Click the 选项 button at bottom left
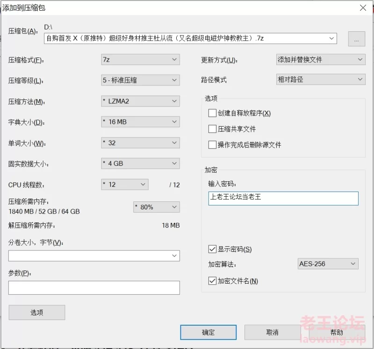 (x=36, y=313)
